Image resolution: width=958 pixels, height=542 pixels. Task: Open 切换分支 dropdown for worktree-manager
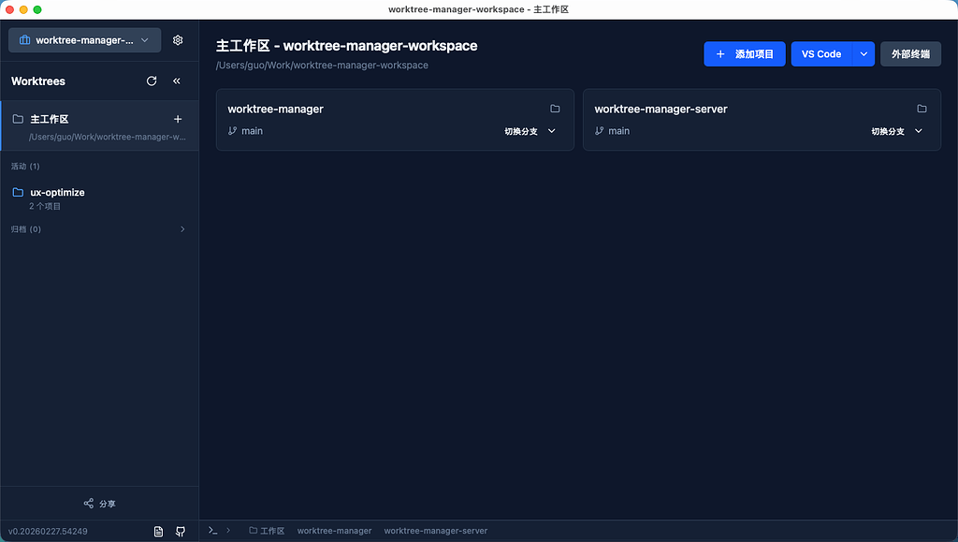pyautogui.click(x=530, y=131)
